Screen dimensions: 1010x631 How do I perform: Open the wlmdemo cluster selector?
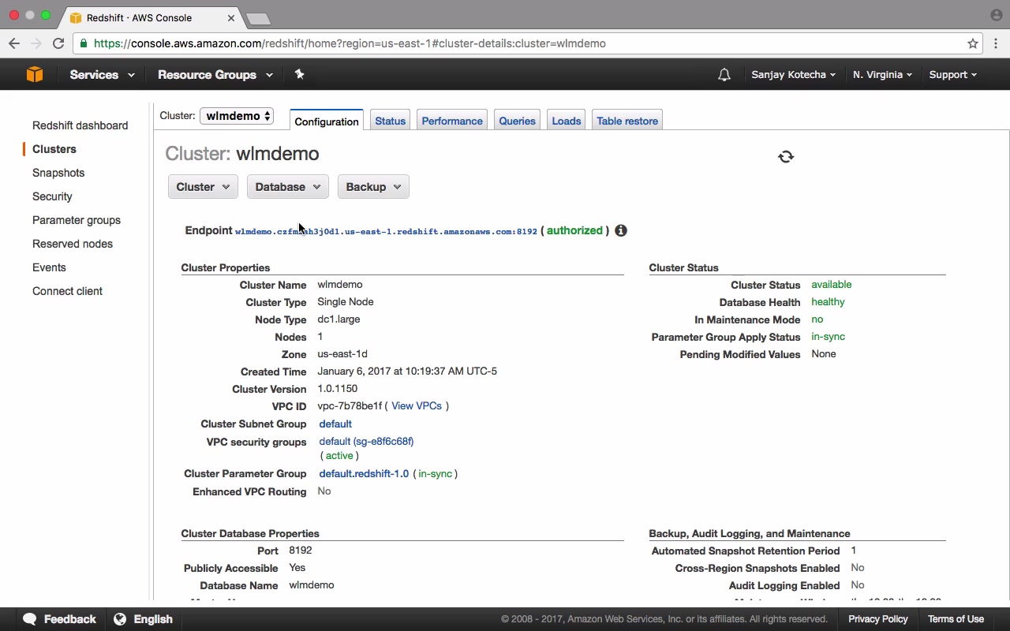pyautogui.click(x=237, y=116)
